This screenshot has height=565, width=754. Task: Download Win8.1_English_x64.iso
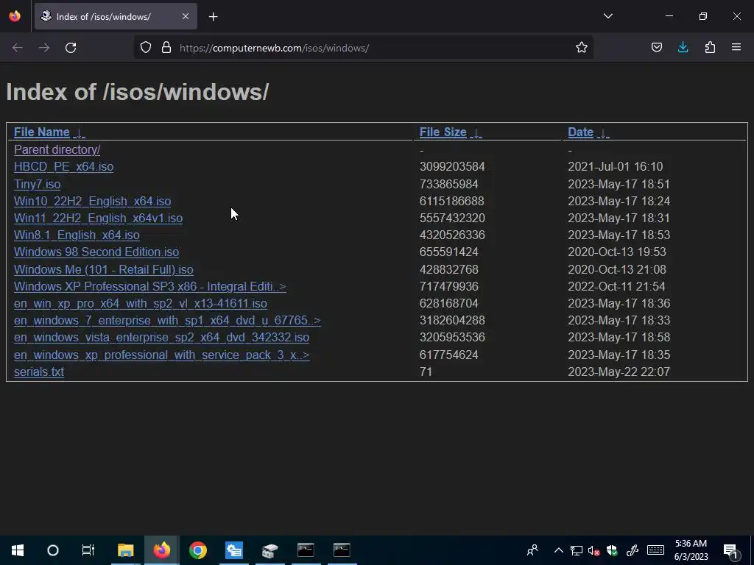[77, 235]
